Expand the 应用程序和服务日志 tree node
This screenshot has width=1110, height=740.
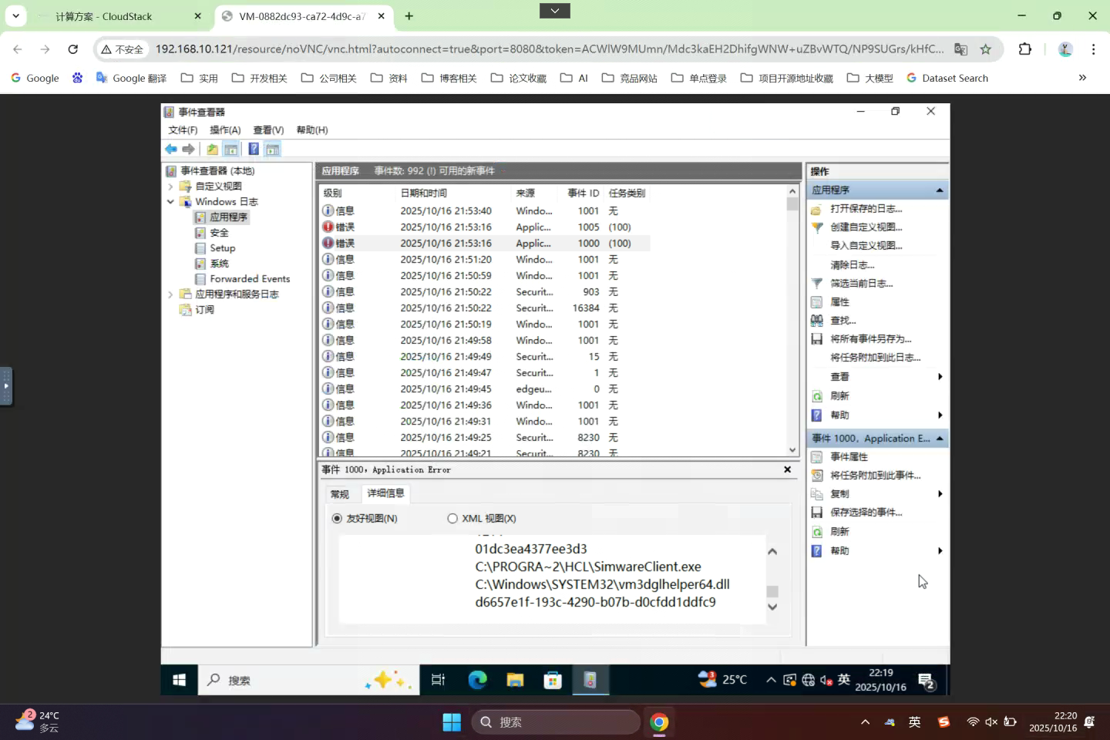(x=170, y=294)
